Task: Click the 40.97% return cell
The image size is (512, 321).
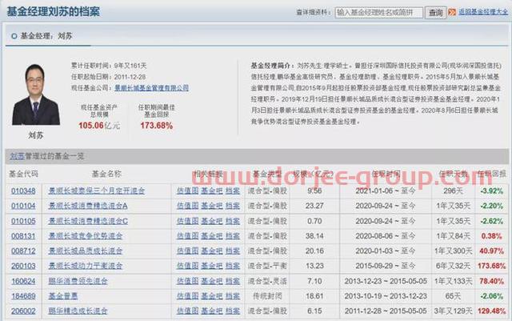Action: pyautogui.click(x=491, y=251)
